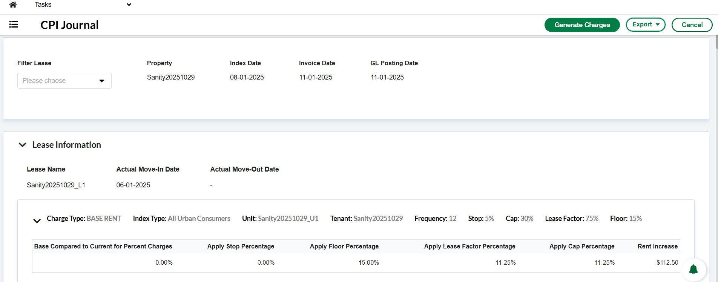Viewport: 718px width, 282px height.
Task: Select the Charge Type BASE RENT text
Action: click(104, 219)
